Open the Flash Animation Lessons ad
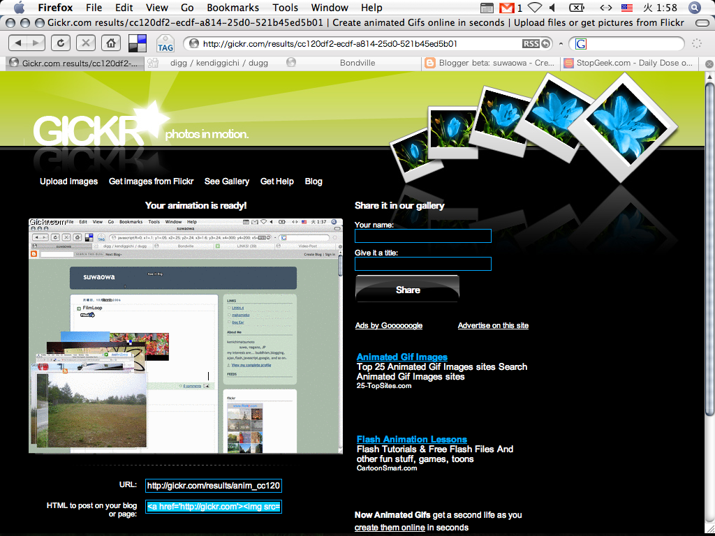 click(412, 440)
